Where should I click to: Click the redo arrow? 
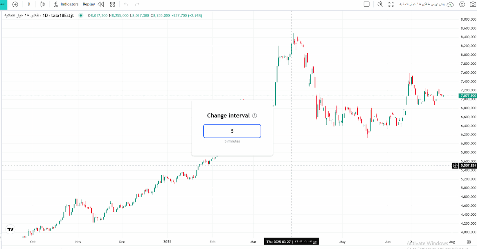coord(137,4)
